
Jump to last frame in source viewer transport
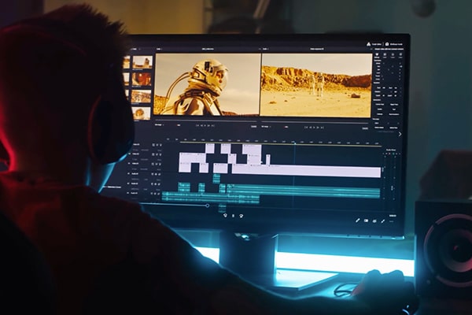(x=213, y=125)
